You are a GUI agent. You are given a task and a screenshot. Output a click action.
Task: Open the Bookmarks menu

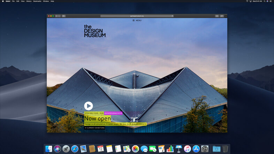coord(37,1)
